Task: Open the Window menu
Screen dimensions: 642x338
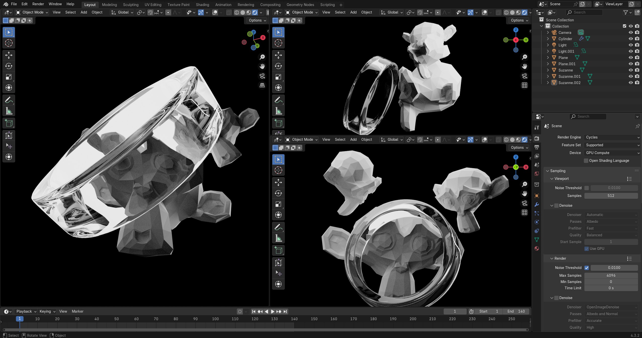Action: 55,4
